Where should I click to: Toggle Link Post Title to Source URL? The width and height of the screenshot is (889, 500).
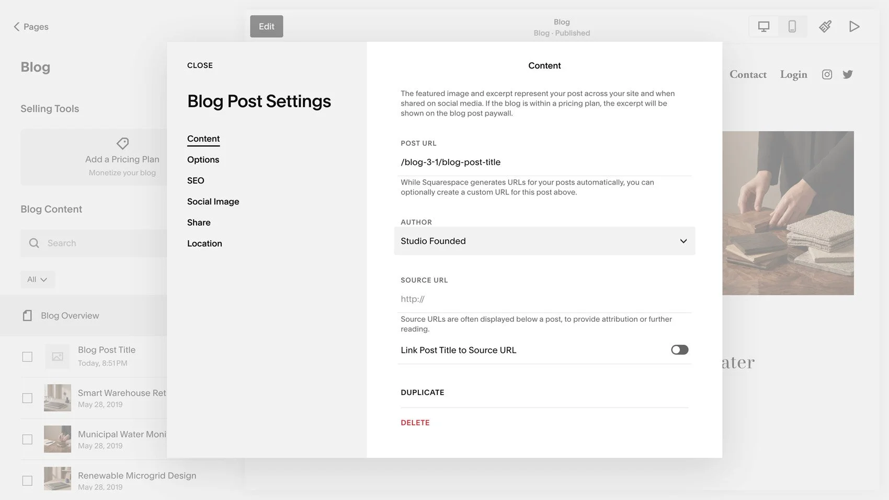(679, 350)
